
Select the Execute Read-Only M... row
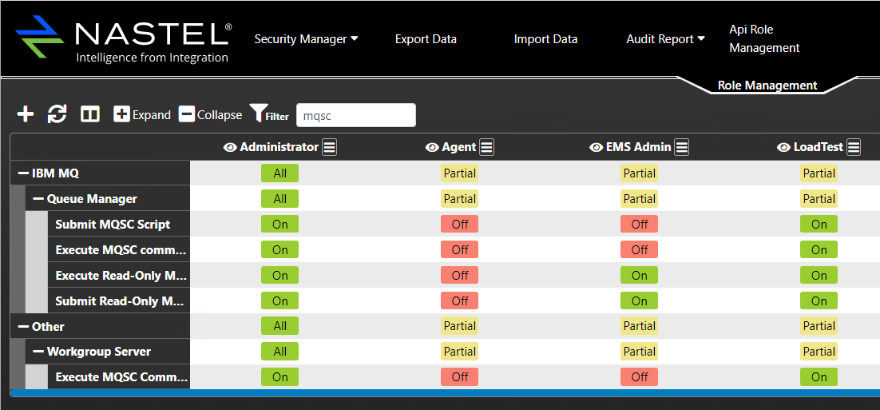(121, 276)
